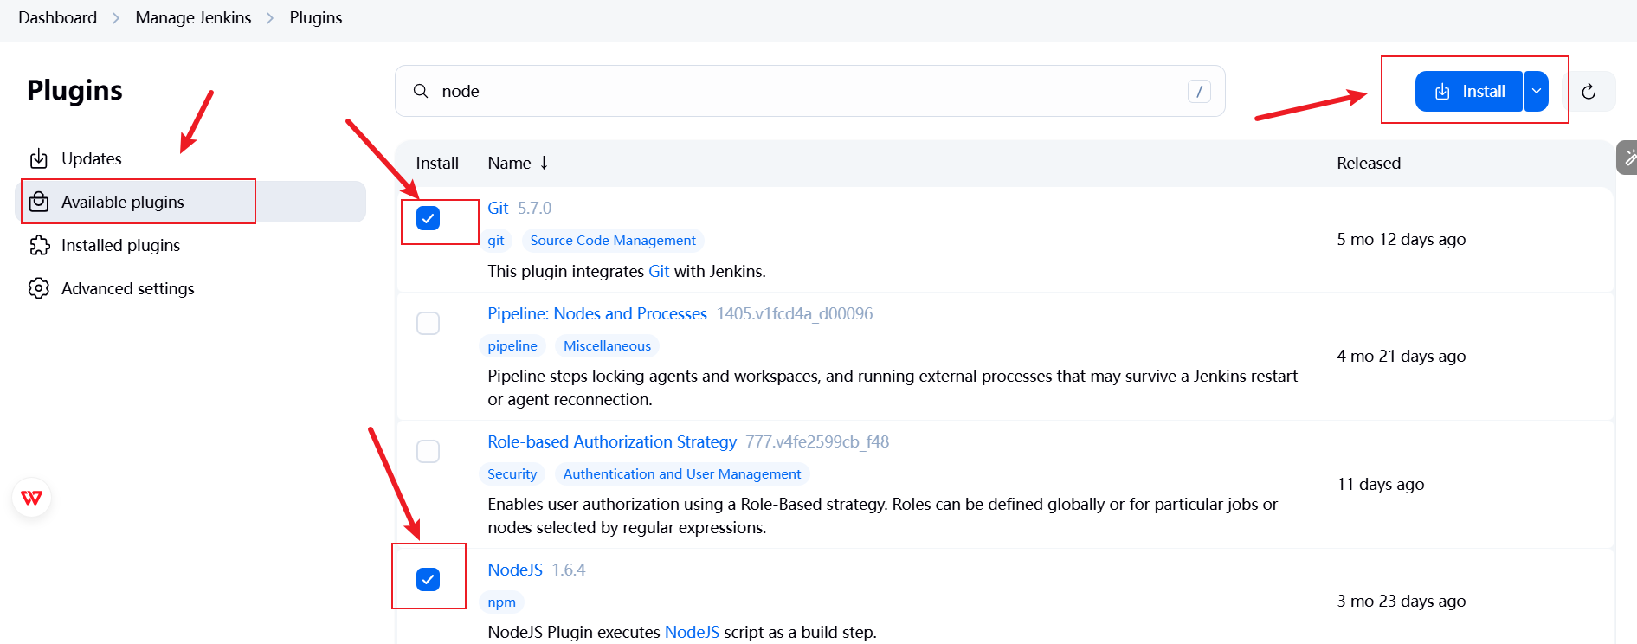Open Pipeline: Nodes and Processes link
This screenshot has height=644, width=1637.
(x=597, y=313)
